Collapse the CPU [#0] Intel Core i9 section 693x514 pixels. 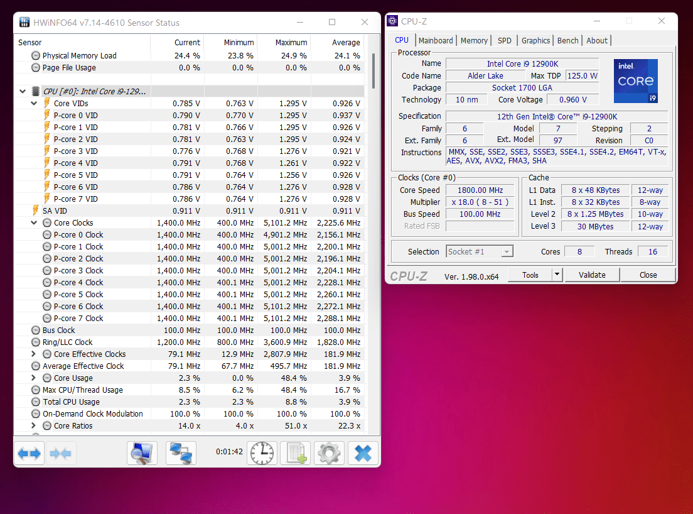click(x=23, y=92)
